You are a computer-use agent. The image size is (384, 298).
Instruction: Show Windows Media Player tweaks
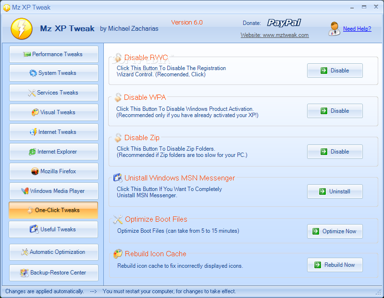coord(54,191)
